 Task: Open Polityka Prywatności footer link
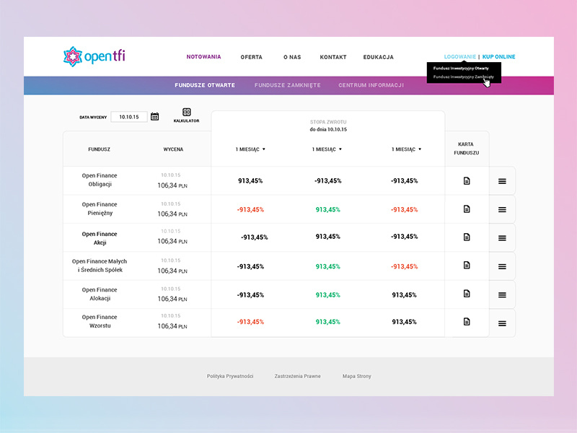pos(230,376)
